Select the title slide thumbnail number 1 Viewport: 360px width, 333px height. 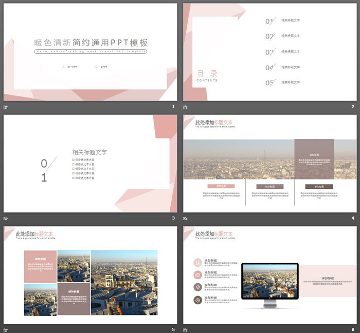pyautogui.click(x=90, y=52)
